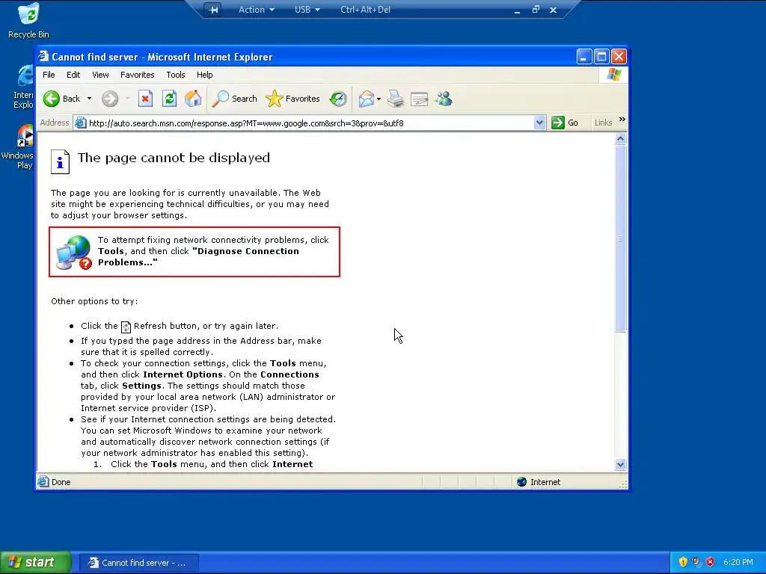Open the Recycle Bin desktop icon
The image size is (766, 574).
click(28, 22)
